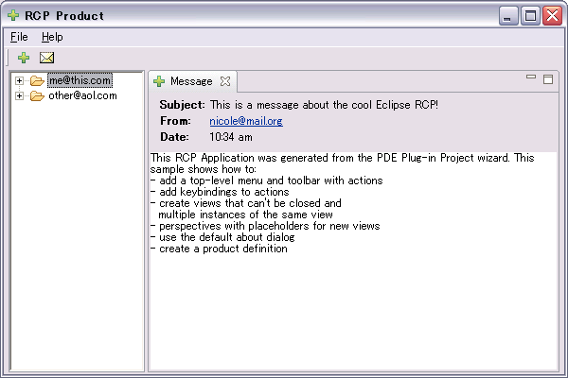Image resolution: width=568 pixels, height=378 pixels.
Task: Click line 'use the default about dialog'
Action: point(222,237)
